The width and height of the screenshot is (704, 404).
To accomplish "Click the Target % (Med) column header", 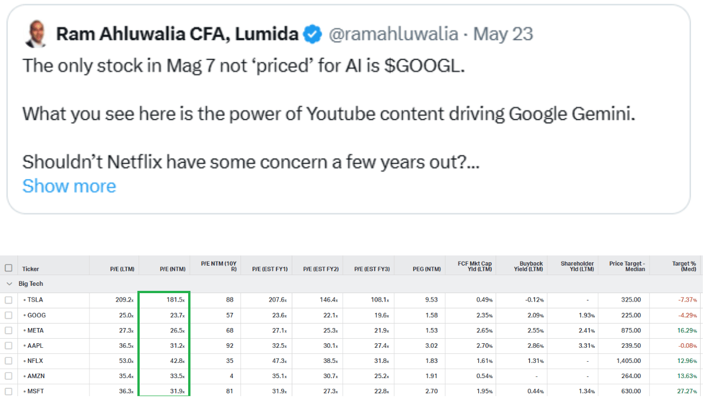I will 684,266.
